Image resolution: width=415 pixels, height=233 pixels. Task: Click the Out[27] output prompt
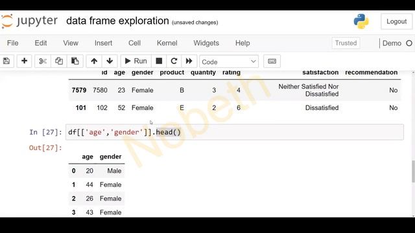click(45, 148)
